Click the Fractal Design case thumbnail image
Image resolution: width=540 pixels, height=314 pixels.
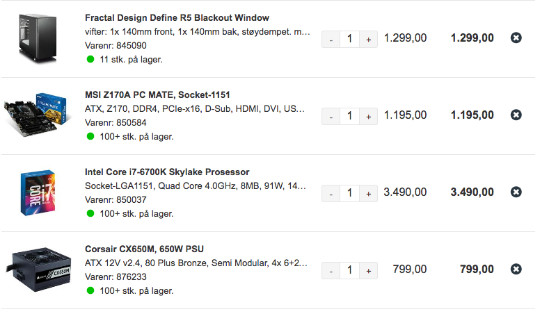[37, 38]
